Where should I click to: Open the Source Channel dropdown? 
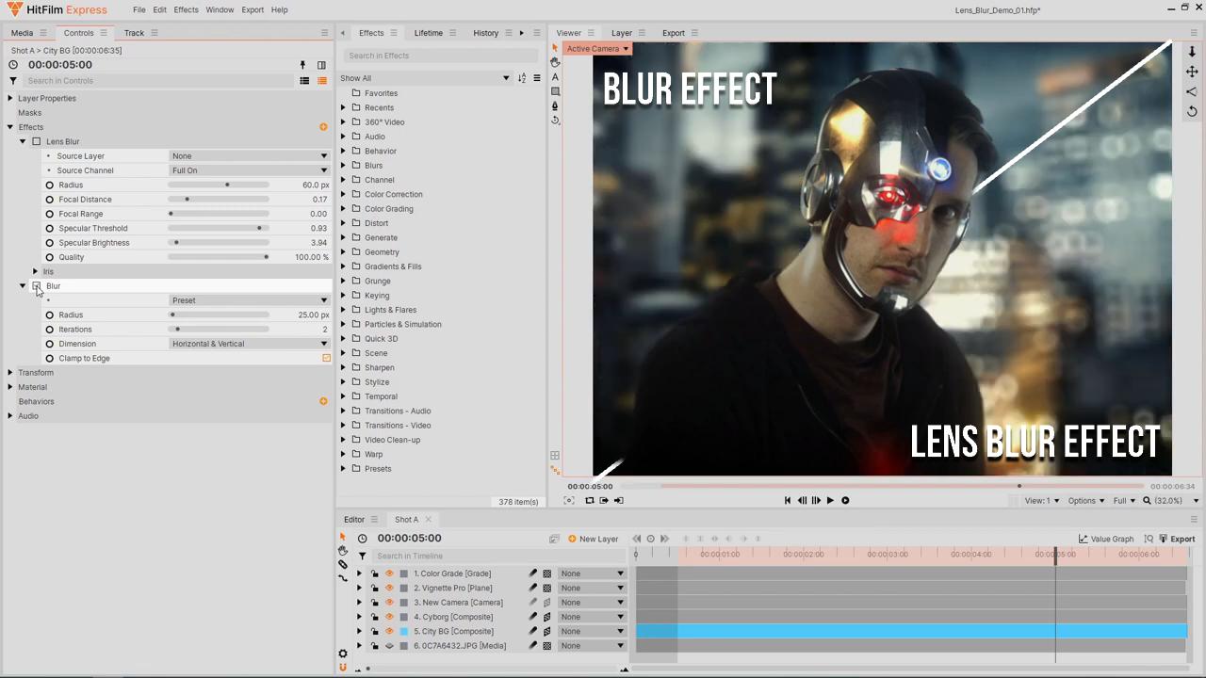pos(250,170)
